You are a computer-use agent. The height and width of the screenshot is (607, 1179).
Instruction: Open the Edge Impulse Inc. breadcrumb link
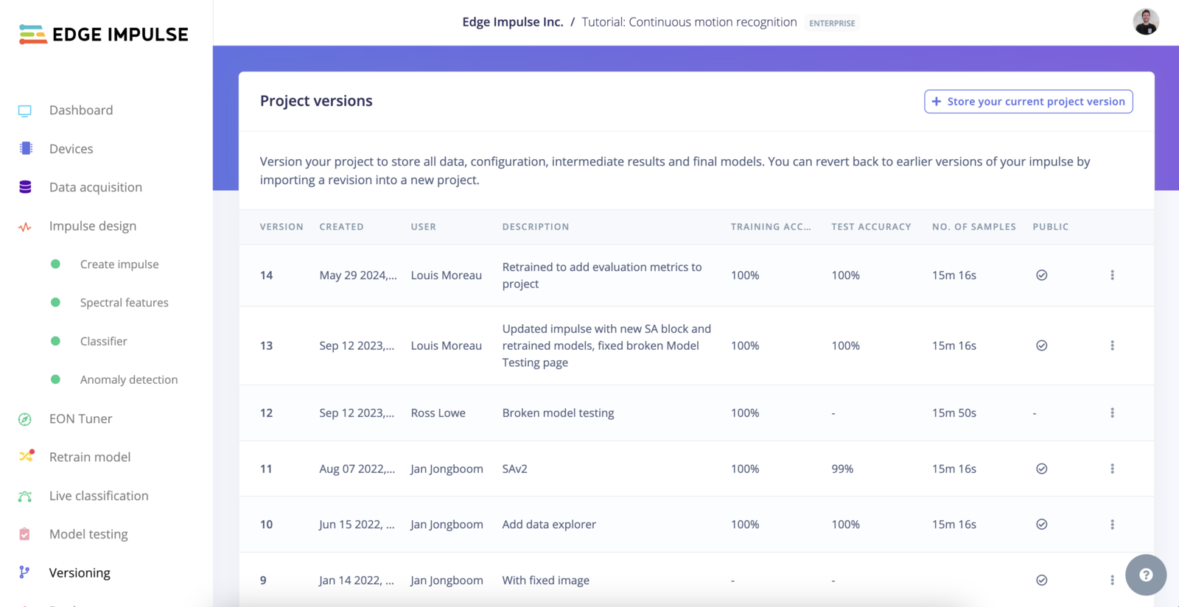pos(512,22)
